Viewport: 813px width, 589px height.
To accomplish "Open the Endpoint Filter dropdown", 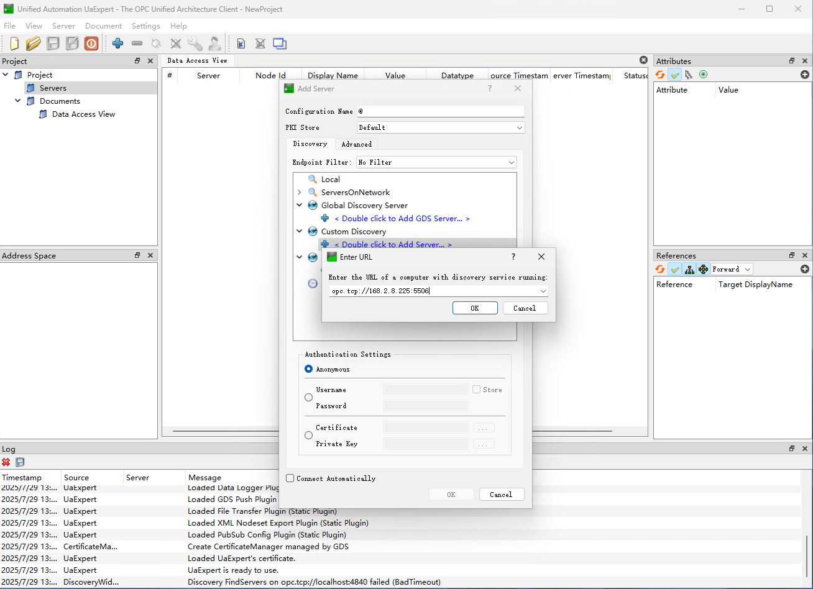I will click(436, 162).
